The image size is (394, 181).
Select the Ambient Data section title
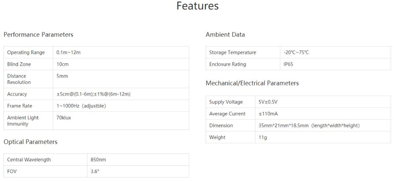[225, 35]
